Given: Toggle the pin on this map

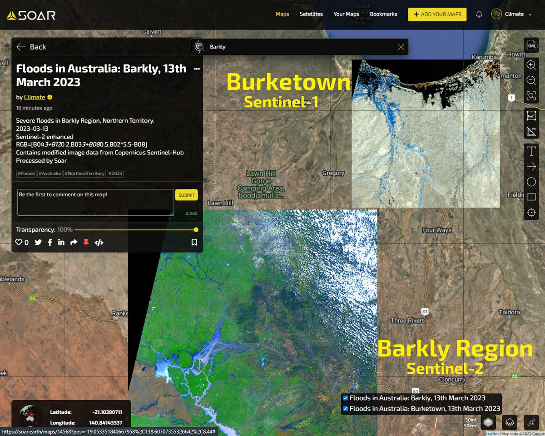Looking at the screenshot, I should point(85,242).
